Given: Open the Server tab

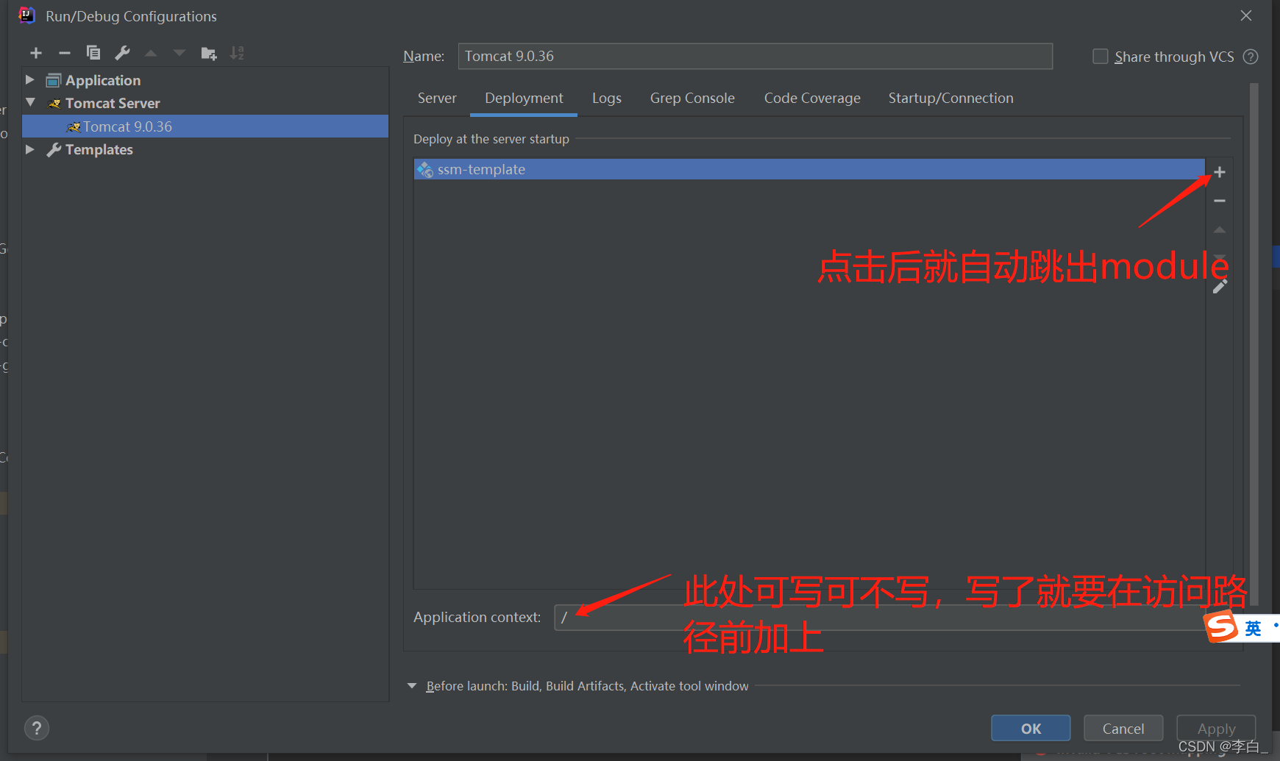Looking at the screenshot, I should (x=437, y=98).
